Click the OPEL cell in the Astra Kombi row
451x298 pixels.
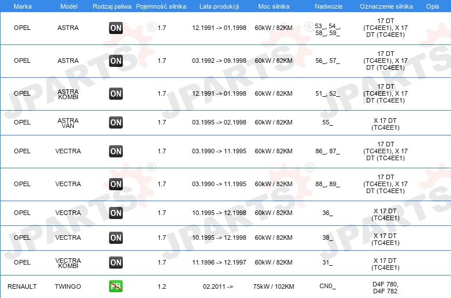22,93
